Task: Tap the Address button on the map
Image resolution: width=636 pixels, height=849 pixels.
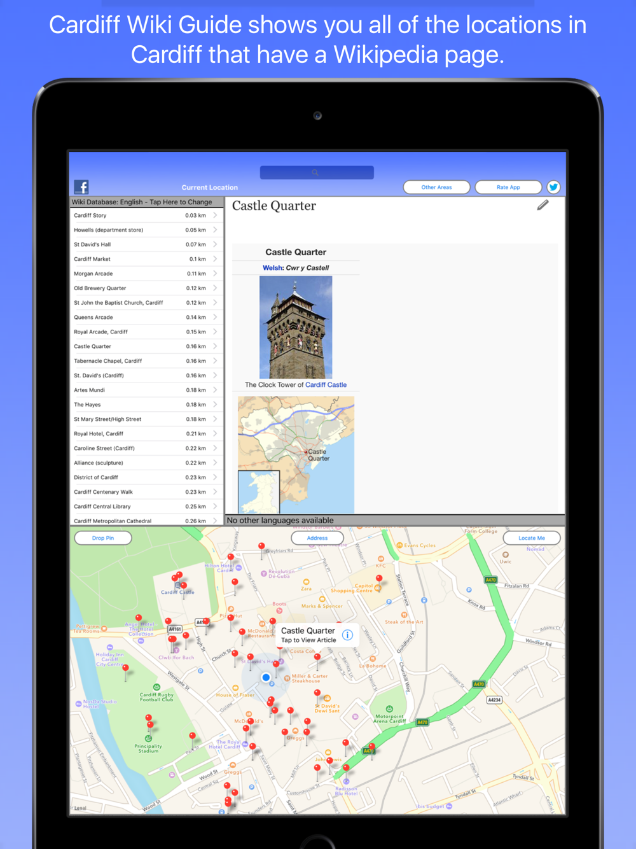Action: (317, 538)
